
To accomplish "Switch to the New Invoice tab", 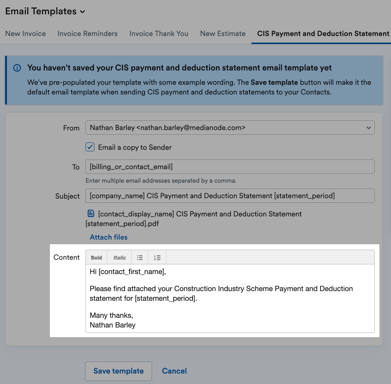I will click(26, 34).
